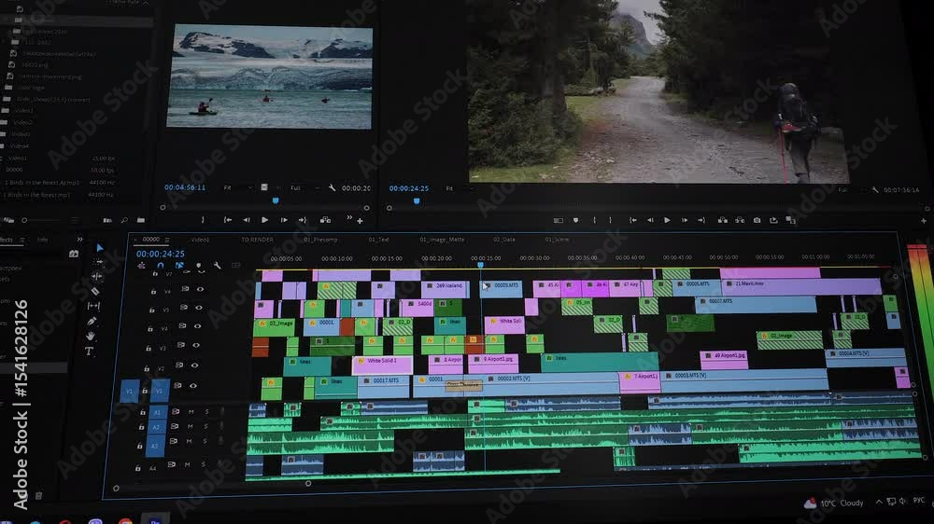
Task: Switch to the 01_Image_Matte sequence tab
Action: (x=442, y=240)
